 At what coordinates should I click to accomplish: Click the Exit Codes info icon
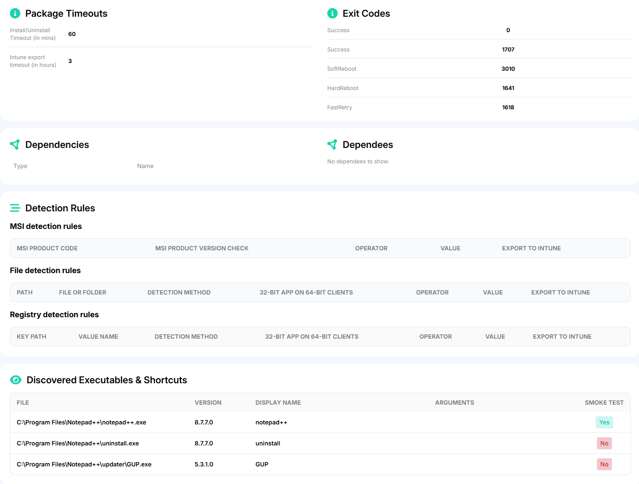(332, 13)
